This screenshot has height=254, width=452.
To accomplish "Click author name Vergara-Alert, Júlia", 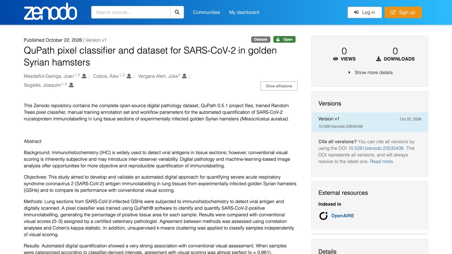I will 158,76.
